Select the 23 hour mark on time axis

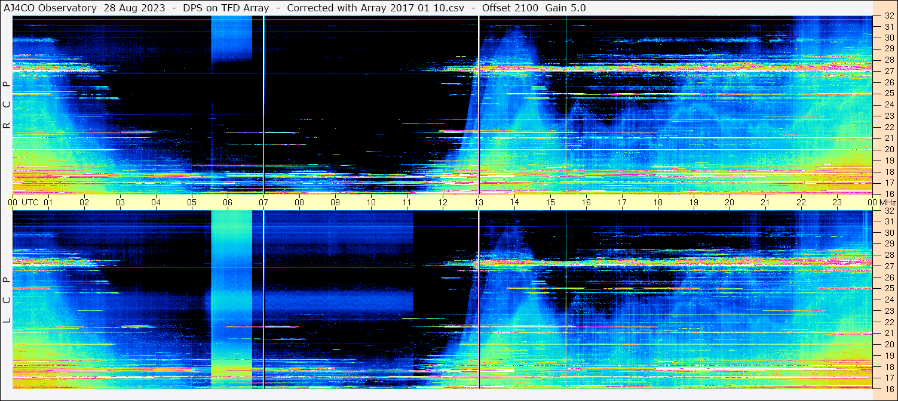point(837,202)
